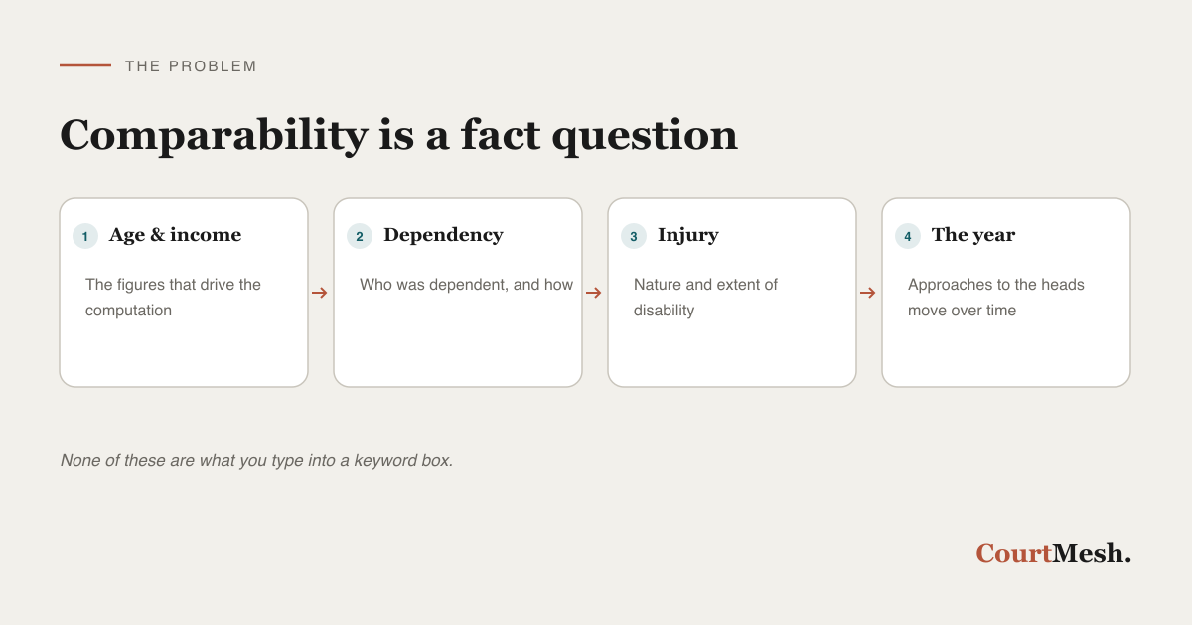Click Nature and extent of disability text

pyautogui.click(x=705, y=297)
